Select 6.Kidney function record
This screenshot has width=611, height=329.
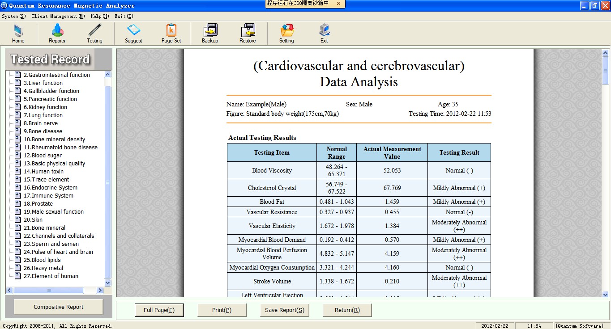click(x=45, y=107)
